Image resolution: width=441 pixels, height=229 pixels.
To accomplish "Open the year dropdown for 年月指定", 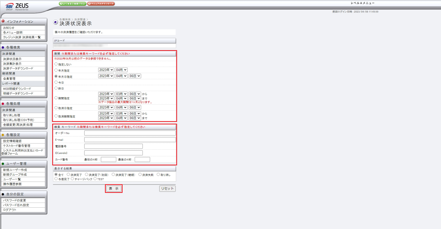I will (x=106, y=70).
